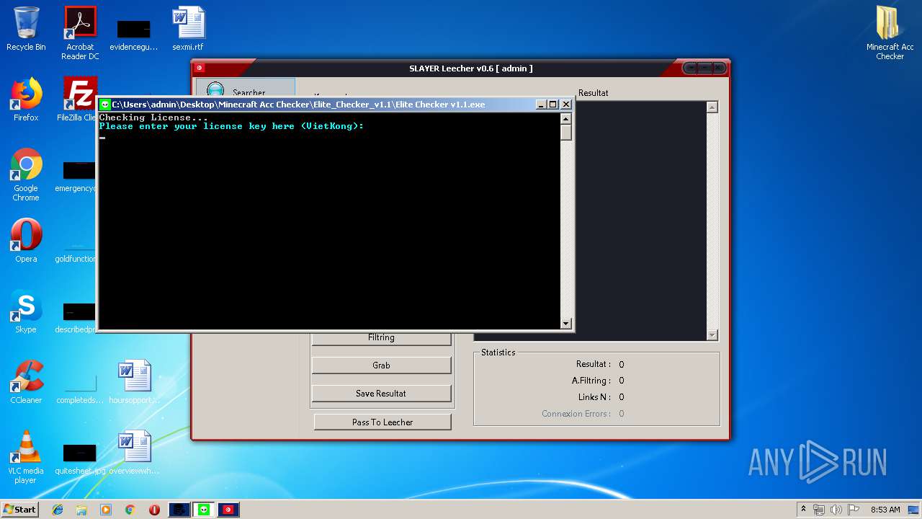The image size is (922, 519).
Task: Open Opera desktop shortcut
Action: pyautogui.click(x=26, y=241)
